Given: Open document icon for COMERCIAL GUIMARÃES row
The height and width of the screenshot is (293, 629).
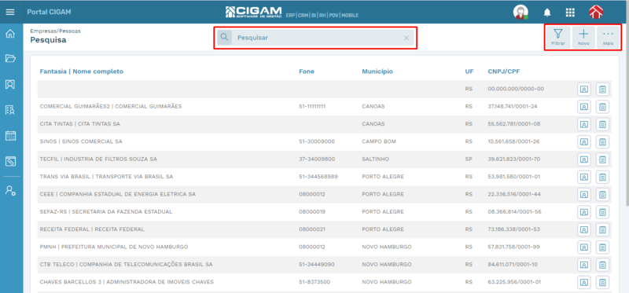Looking at the screenshot, I should [602, 107].
